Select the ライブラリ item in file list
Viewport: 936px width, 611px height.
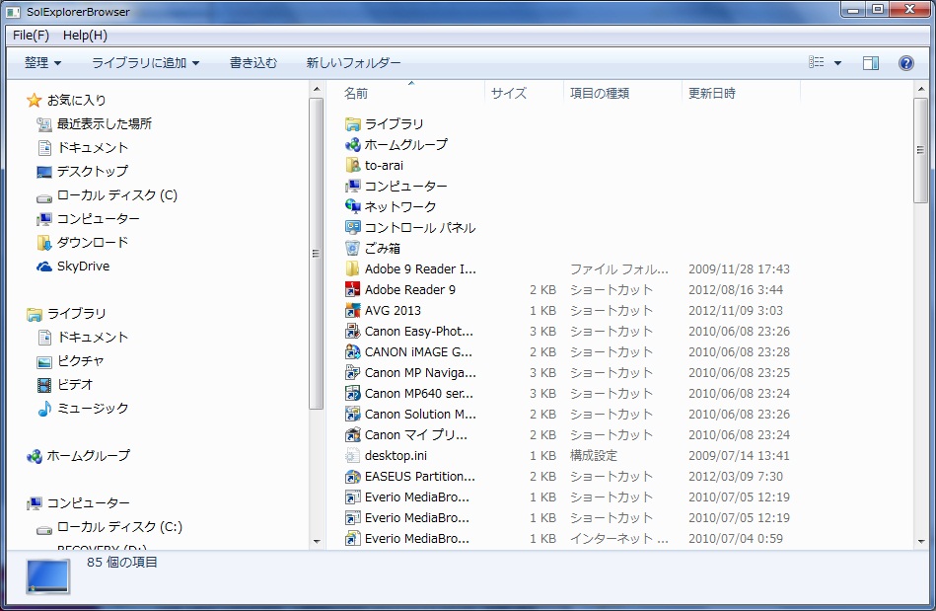pyautogui.click(x=394, y=123)
